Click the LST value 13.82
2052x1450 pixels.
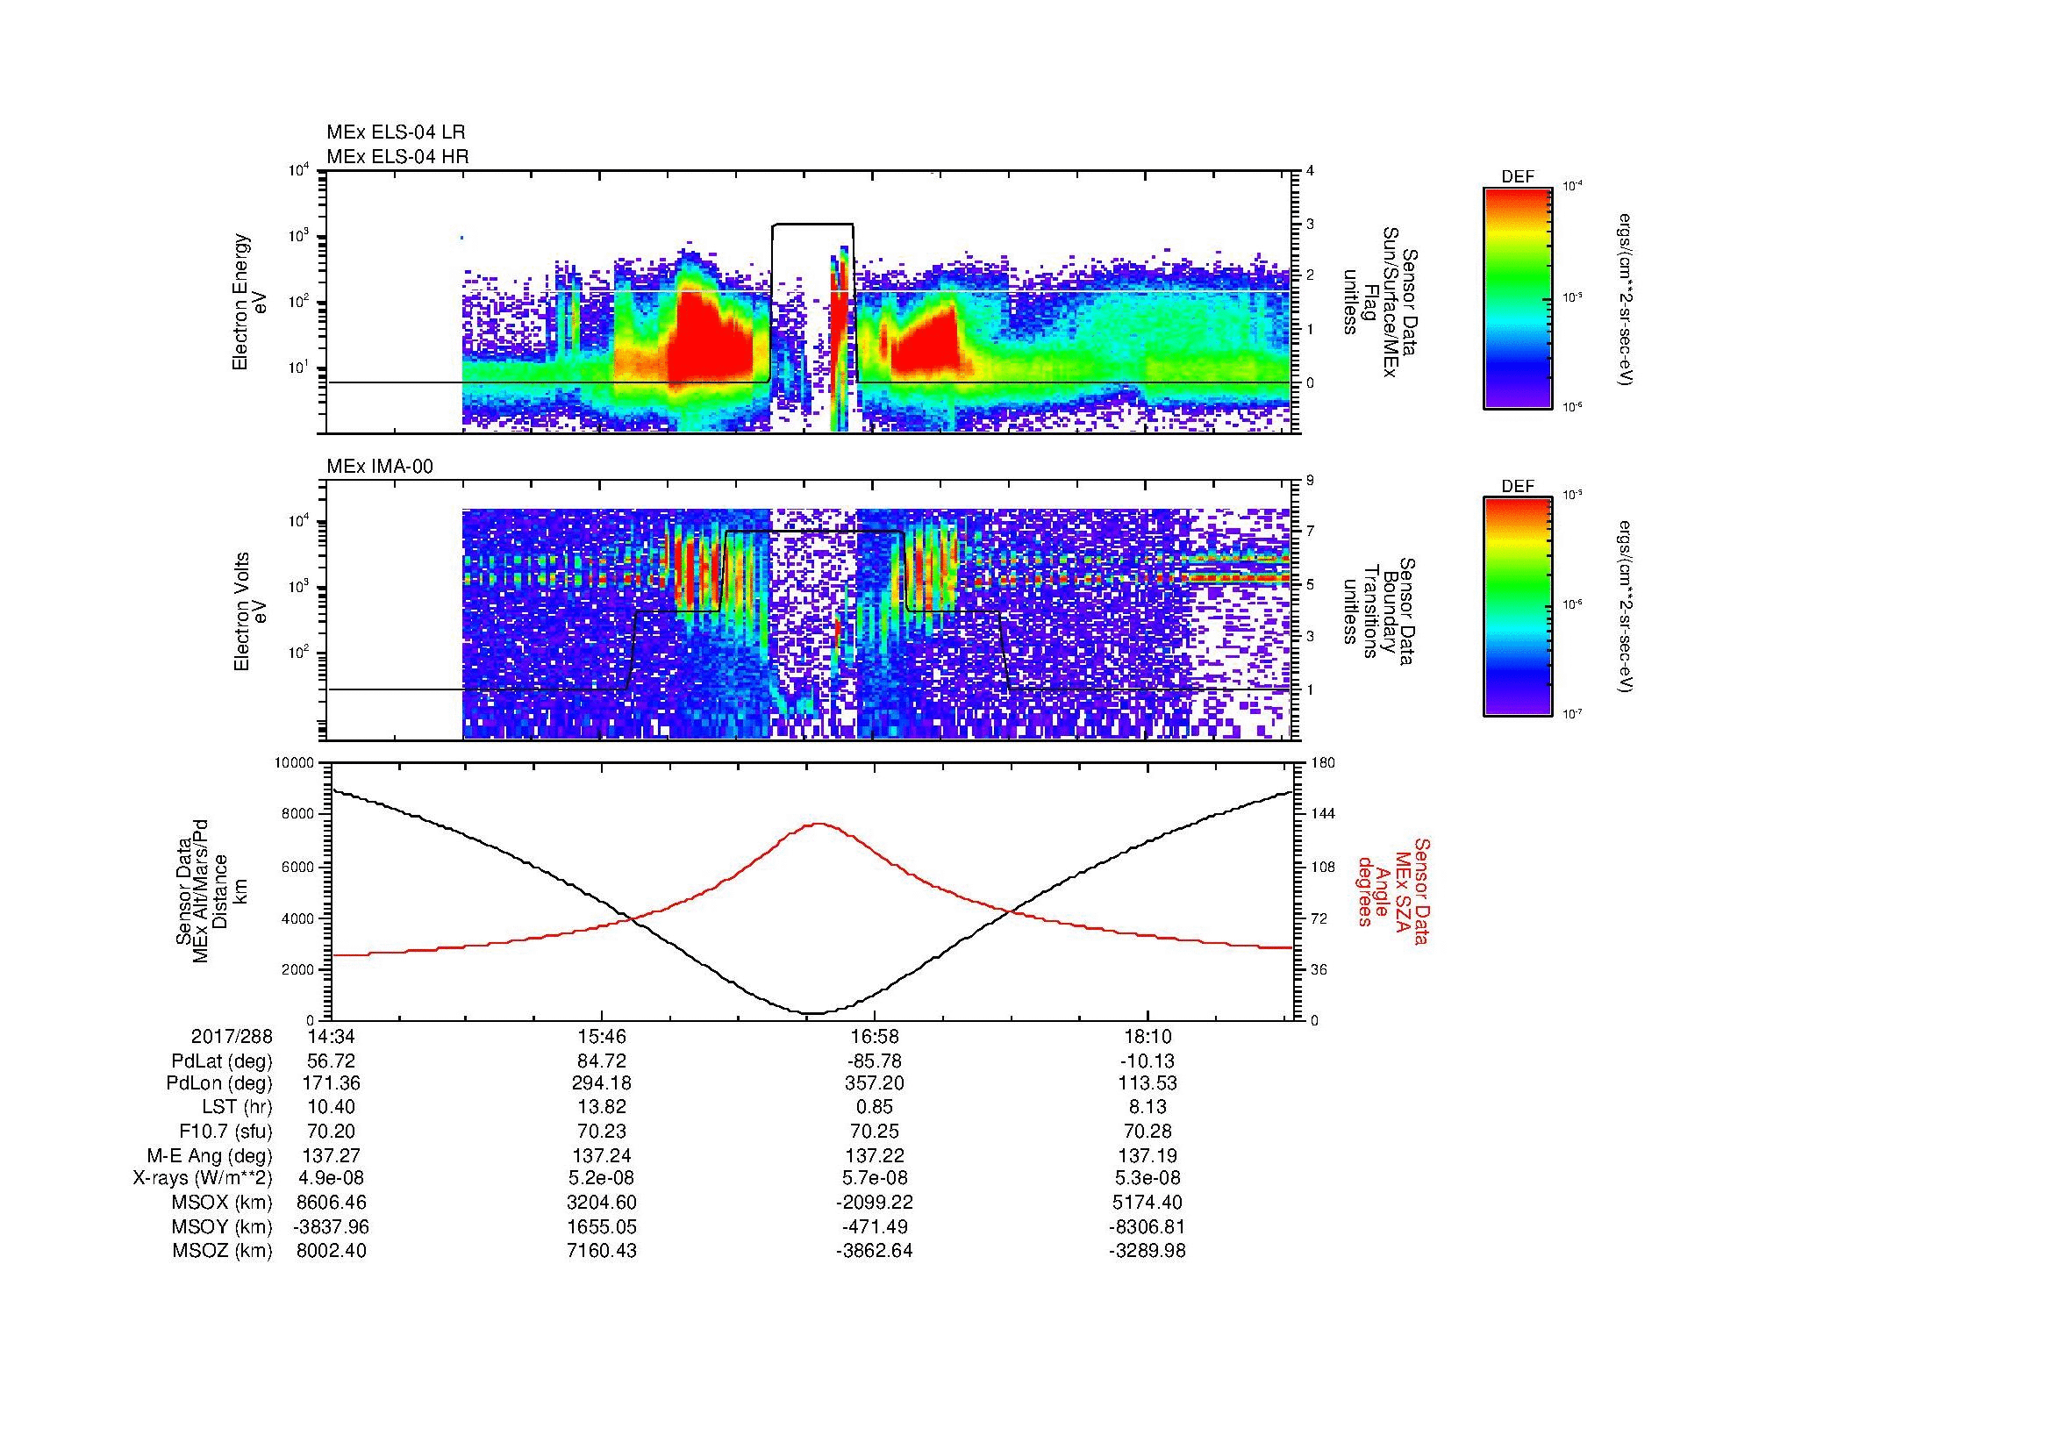coord(604,1108)
